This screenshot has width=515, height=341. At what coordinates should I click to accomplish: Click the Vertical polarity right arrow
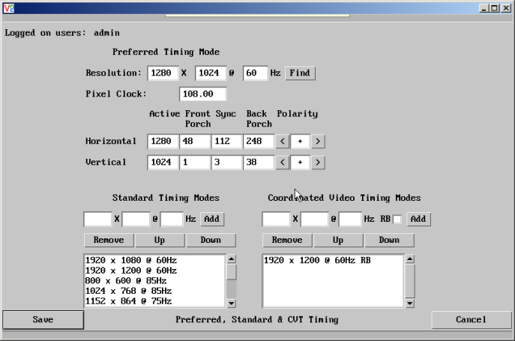318,163
